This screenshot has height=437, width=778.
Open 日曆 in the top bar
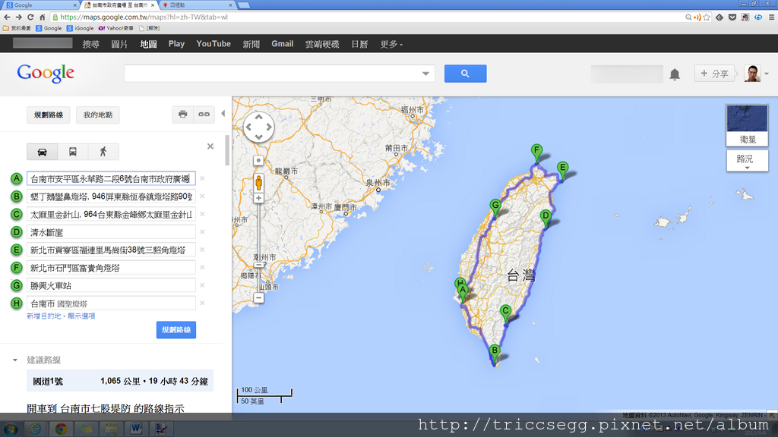click(359, 44)
